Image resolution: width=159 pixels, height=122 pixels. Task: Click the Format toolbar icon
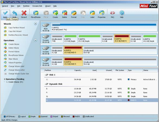74,14
